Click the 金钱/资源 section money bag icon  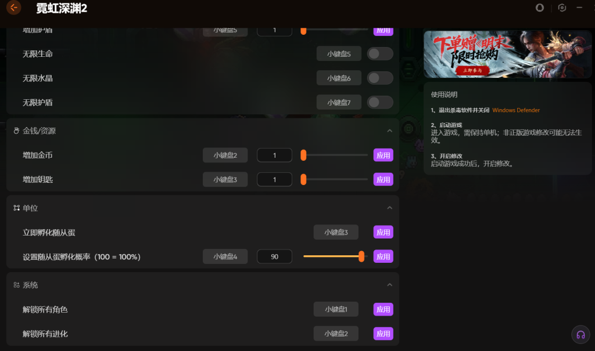tap(16, 131)
